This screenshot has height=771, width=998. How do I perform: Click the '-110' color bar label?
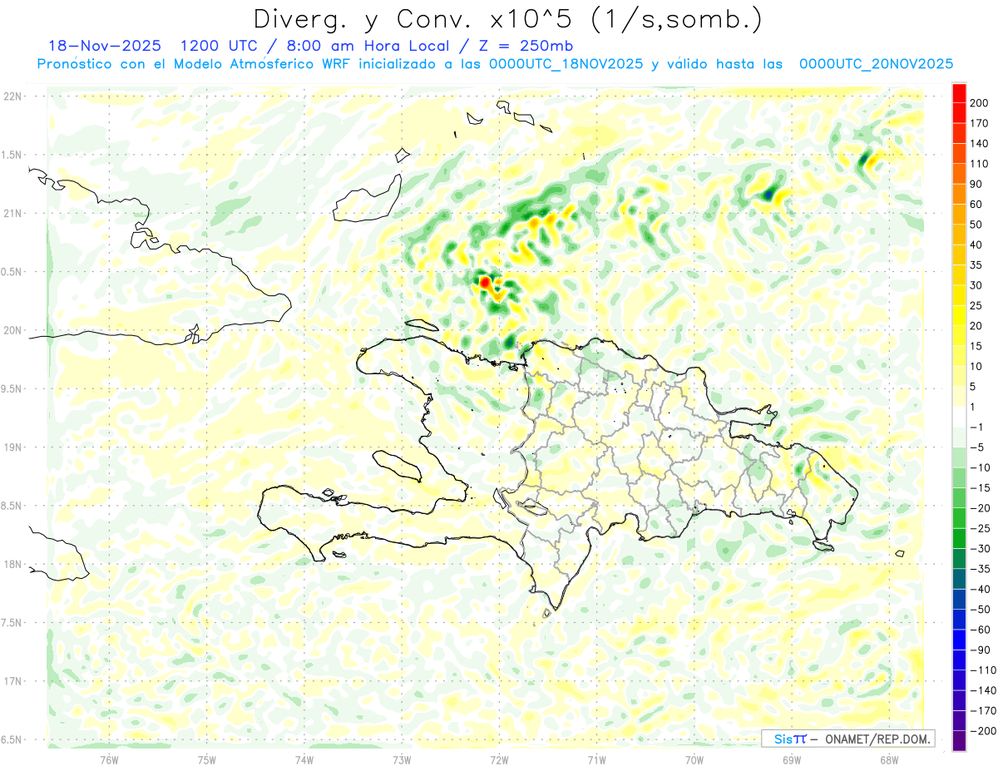(x=982, y=670)
